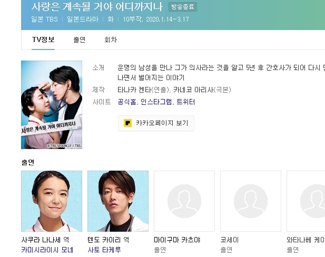Click 사쿠라 나나세 cast photo
Viewport: 325px width, 257px height.
click(x=52, y=201)
